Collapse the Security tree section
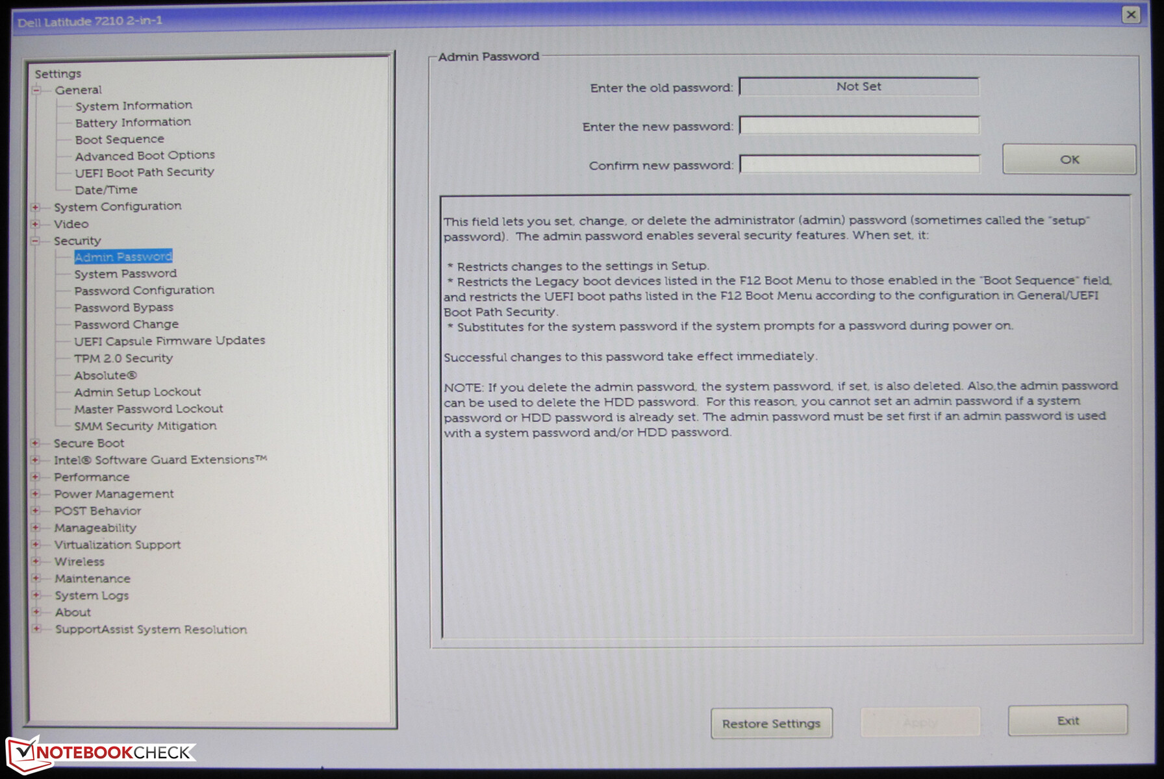1164x779 pixels. tap(36, 241)
